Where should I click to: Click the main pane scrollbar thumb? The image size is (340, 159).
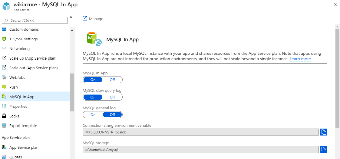337,78
